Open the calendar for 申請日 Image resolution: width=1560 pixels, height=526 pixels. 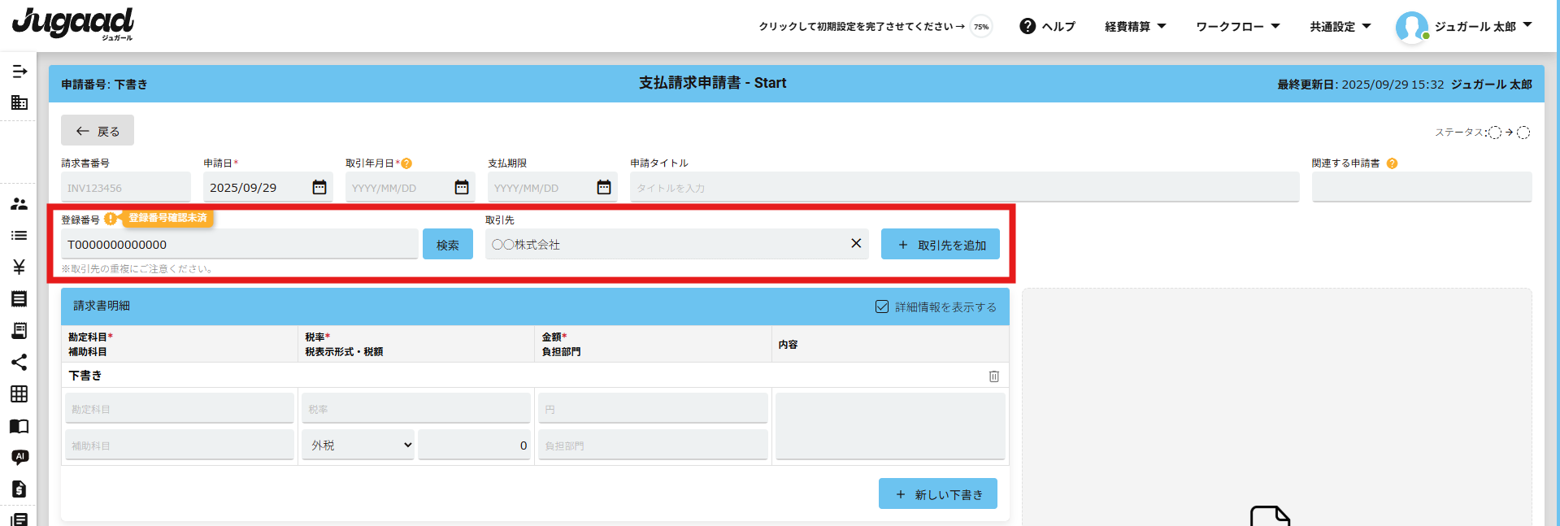click(319, 188)
